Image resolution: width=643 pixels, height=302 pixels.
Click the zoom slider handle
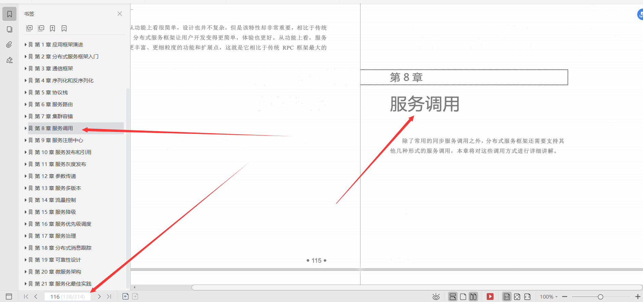coord(601,297)
